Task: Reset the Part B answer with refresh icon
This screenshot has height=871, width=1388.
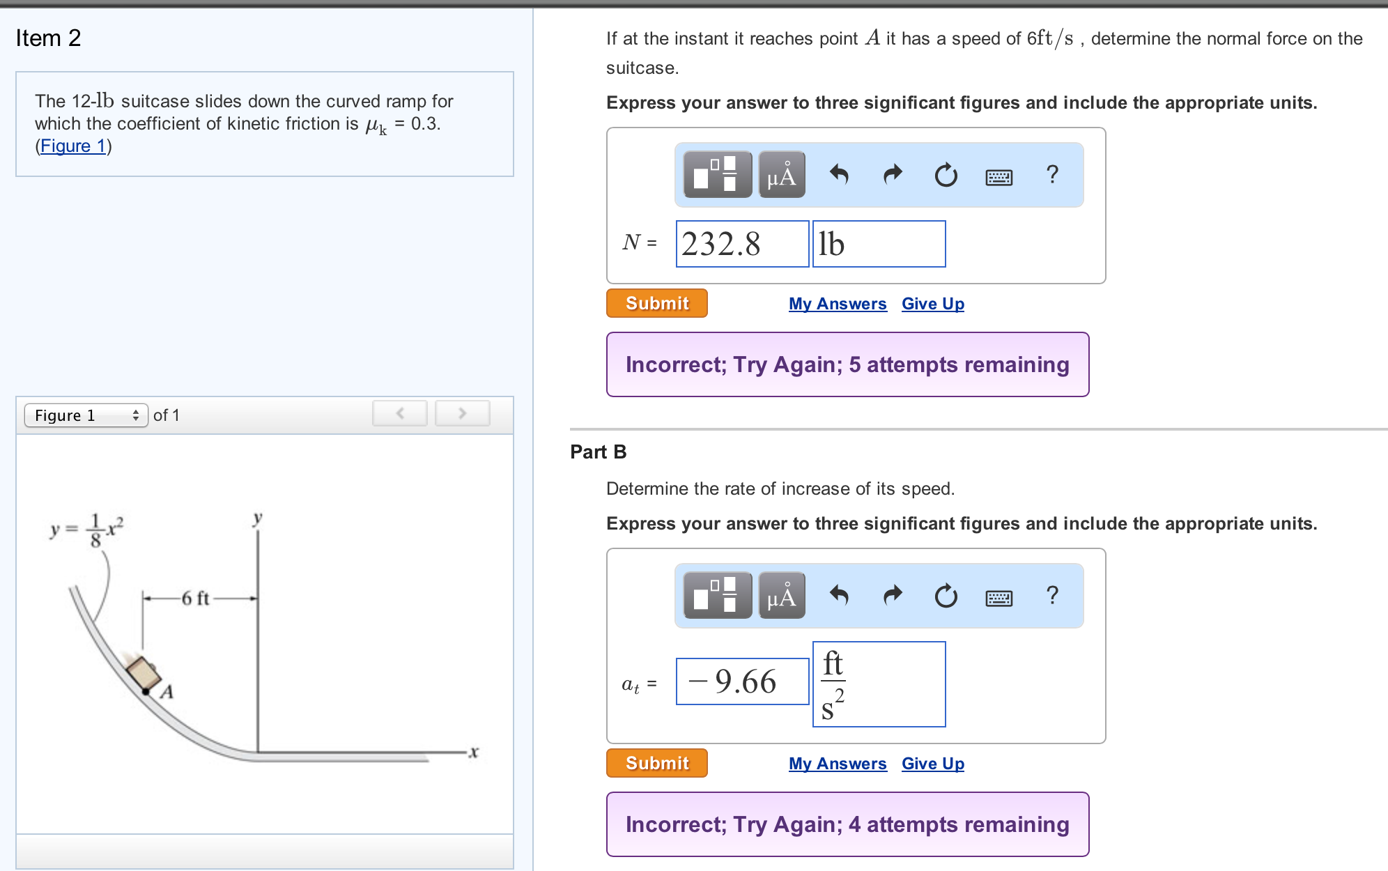Action: tap(946, 596)
